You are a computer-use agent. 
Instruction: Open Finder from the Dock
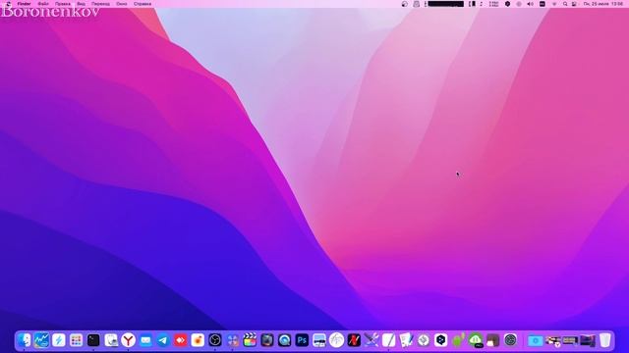[x=24, y=340]
